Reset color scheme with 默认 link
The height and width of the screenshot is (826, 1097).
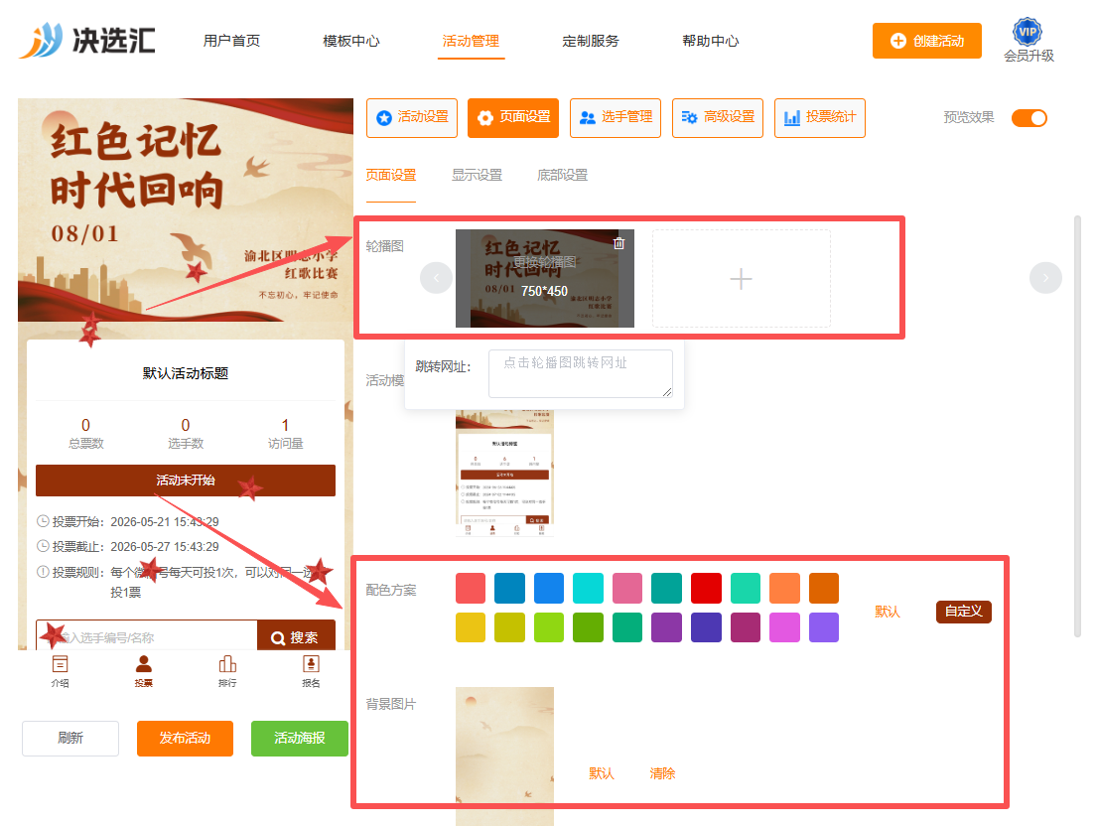click(x=888, y=612)
